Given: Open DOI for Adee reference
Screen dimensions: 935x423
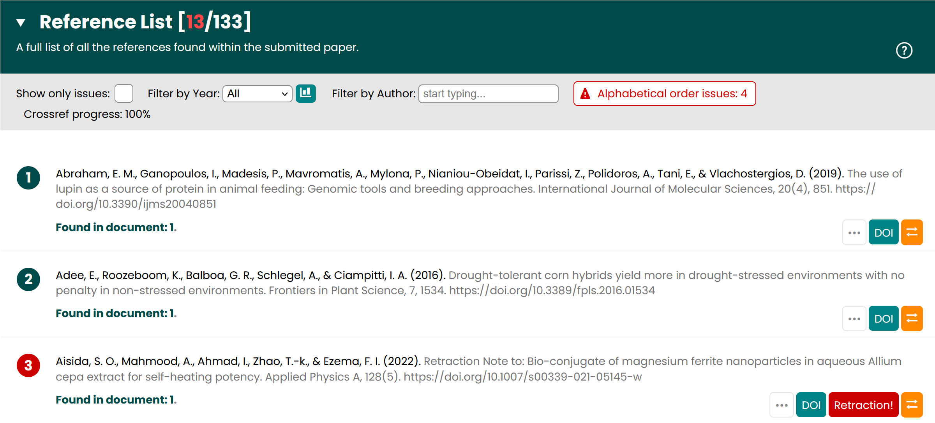Looking at the screenshot, I should [x=884, y=318].
